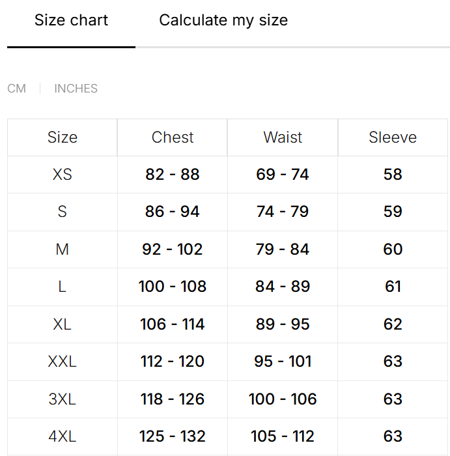Select the XS size row label
The image size is (450, 456).
pos(63,175)
